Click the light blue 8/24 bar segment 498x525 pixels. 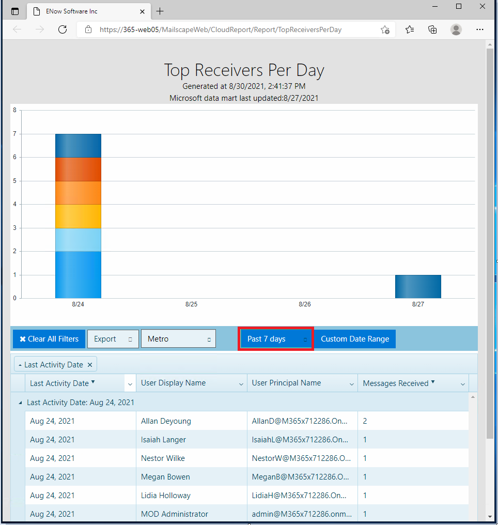coord(79,240)
